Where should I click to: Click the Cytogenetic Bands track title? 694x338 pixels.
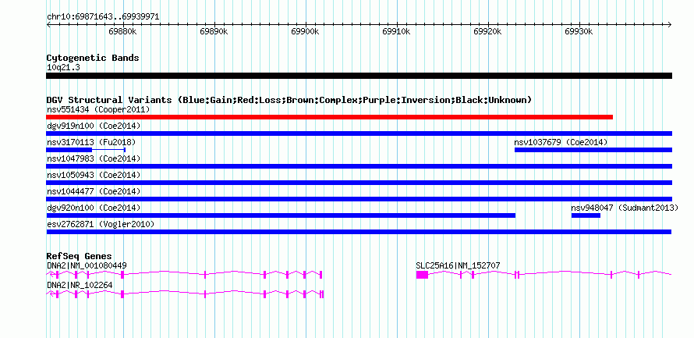tap(93, 58)
